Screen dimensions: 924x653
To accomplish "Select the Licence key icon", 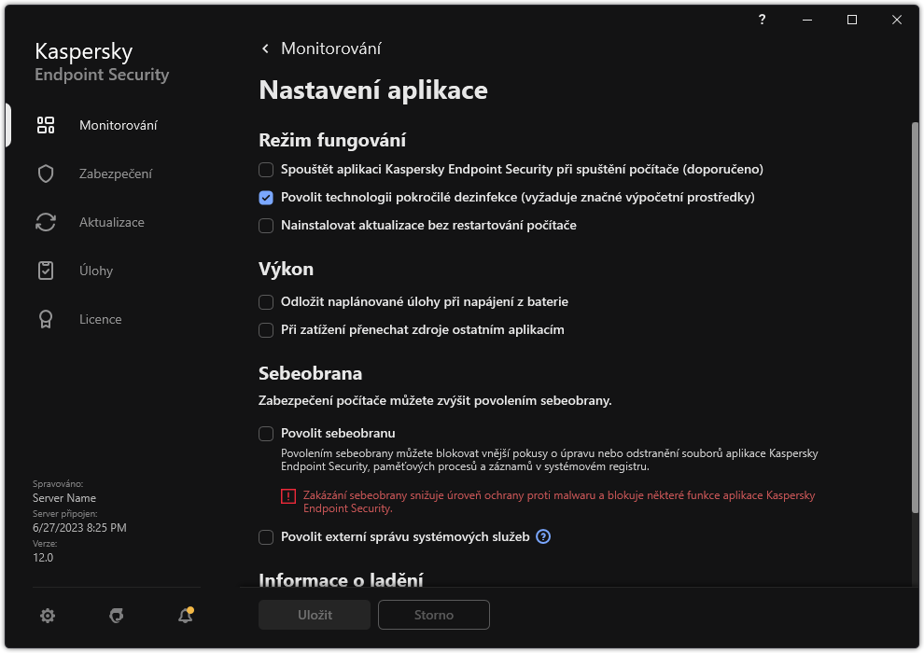I will point(45,319).
